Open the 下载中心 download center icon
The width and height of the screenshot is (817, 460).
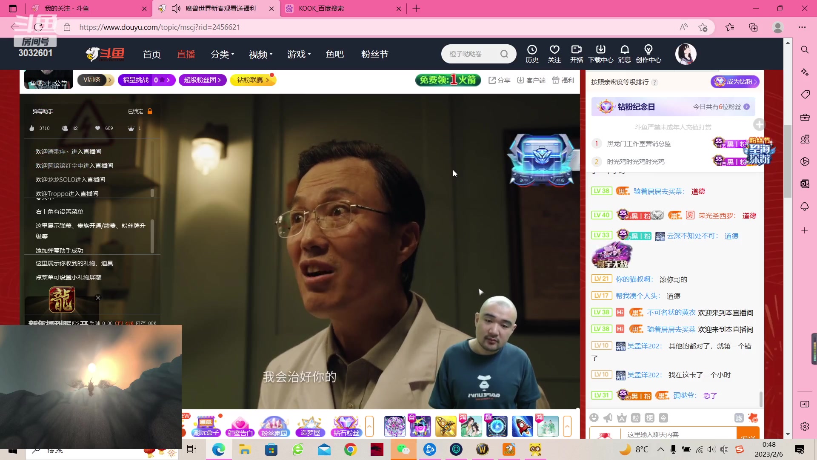click(x=600, y=54)
